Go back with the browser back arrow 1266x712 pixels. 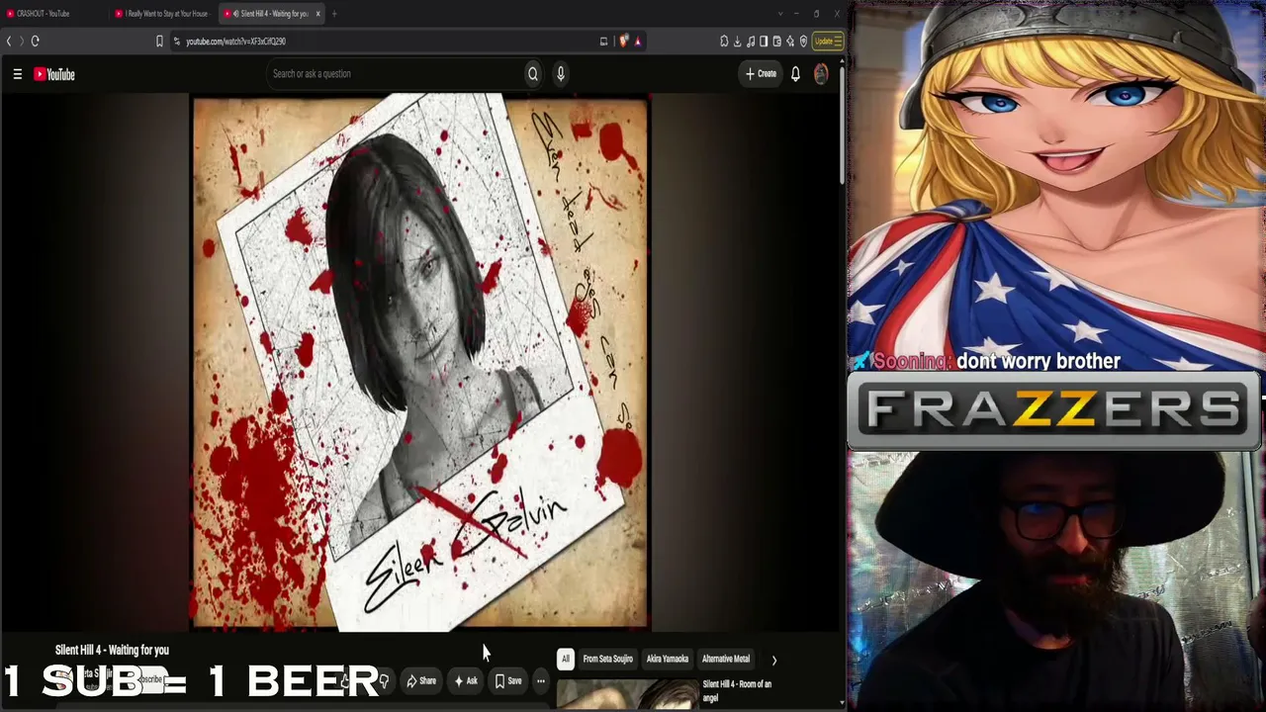point(9,41)
